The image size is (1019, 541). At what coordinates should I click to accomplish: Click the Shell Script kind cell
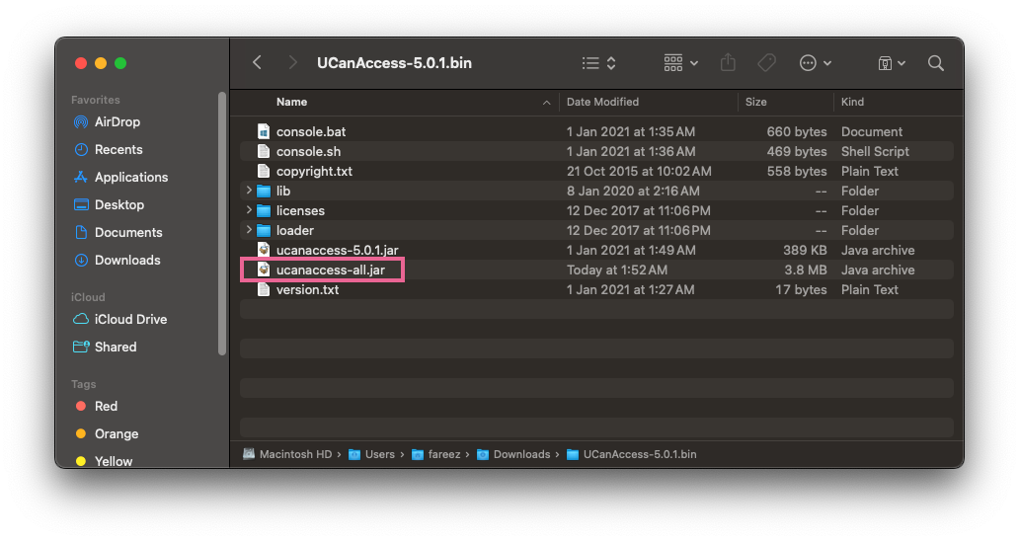click(x=875, y=151)
